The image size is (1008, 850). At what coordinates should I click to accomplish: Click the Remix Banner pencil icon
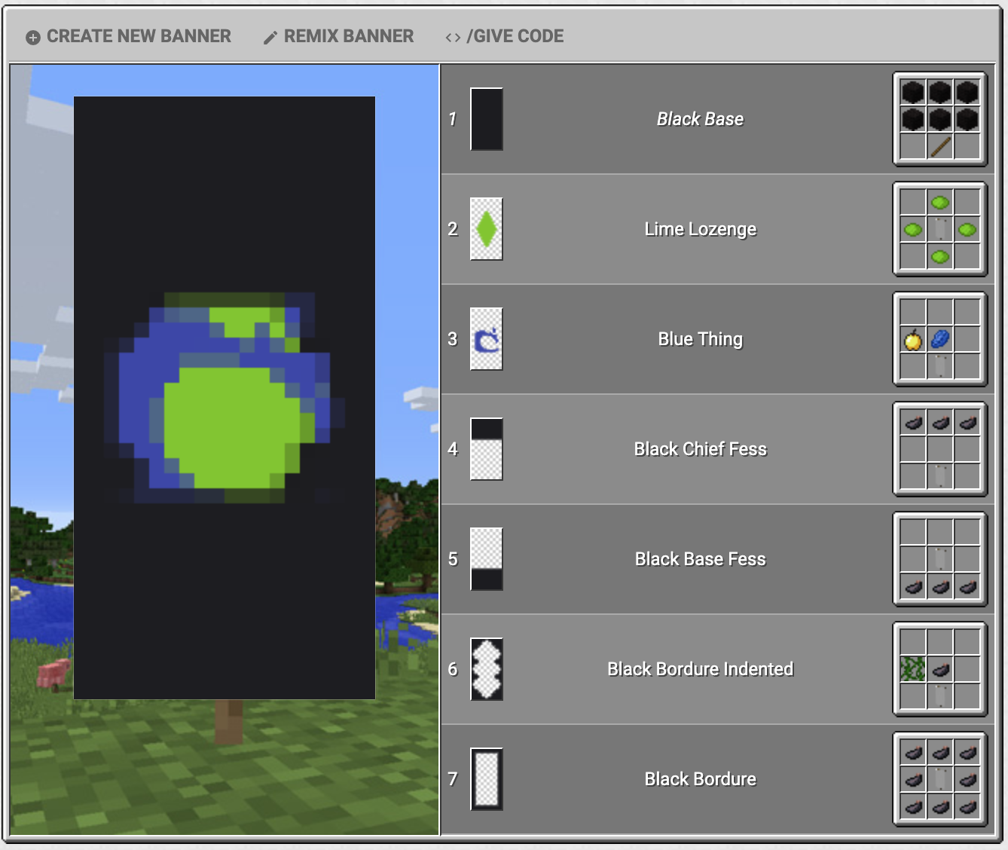click(x=270, y=38)
